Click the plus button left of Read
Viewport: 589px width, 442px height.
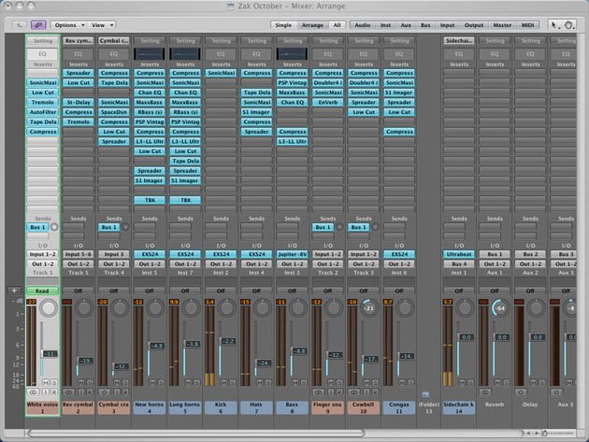click(x=14, y=291)
